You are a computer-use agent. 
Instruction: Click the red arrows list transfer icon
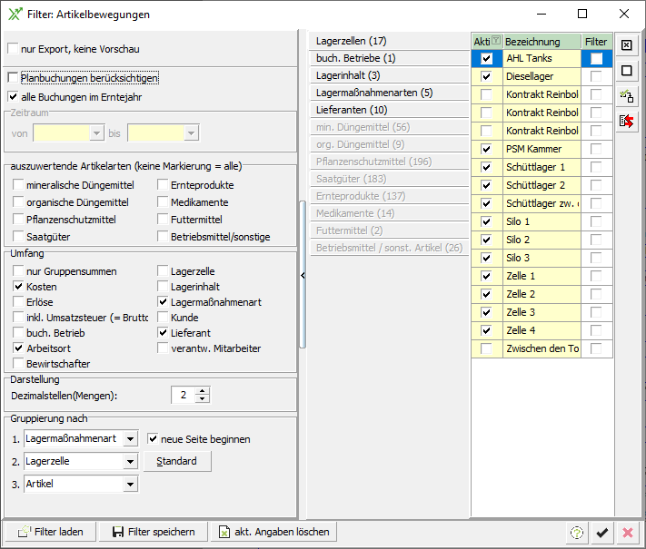click(x=627, y=121)
